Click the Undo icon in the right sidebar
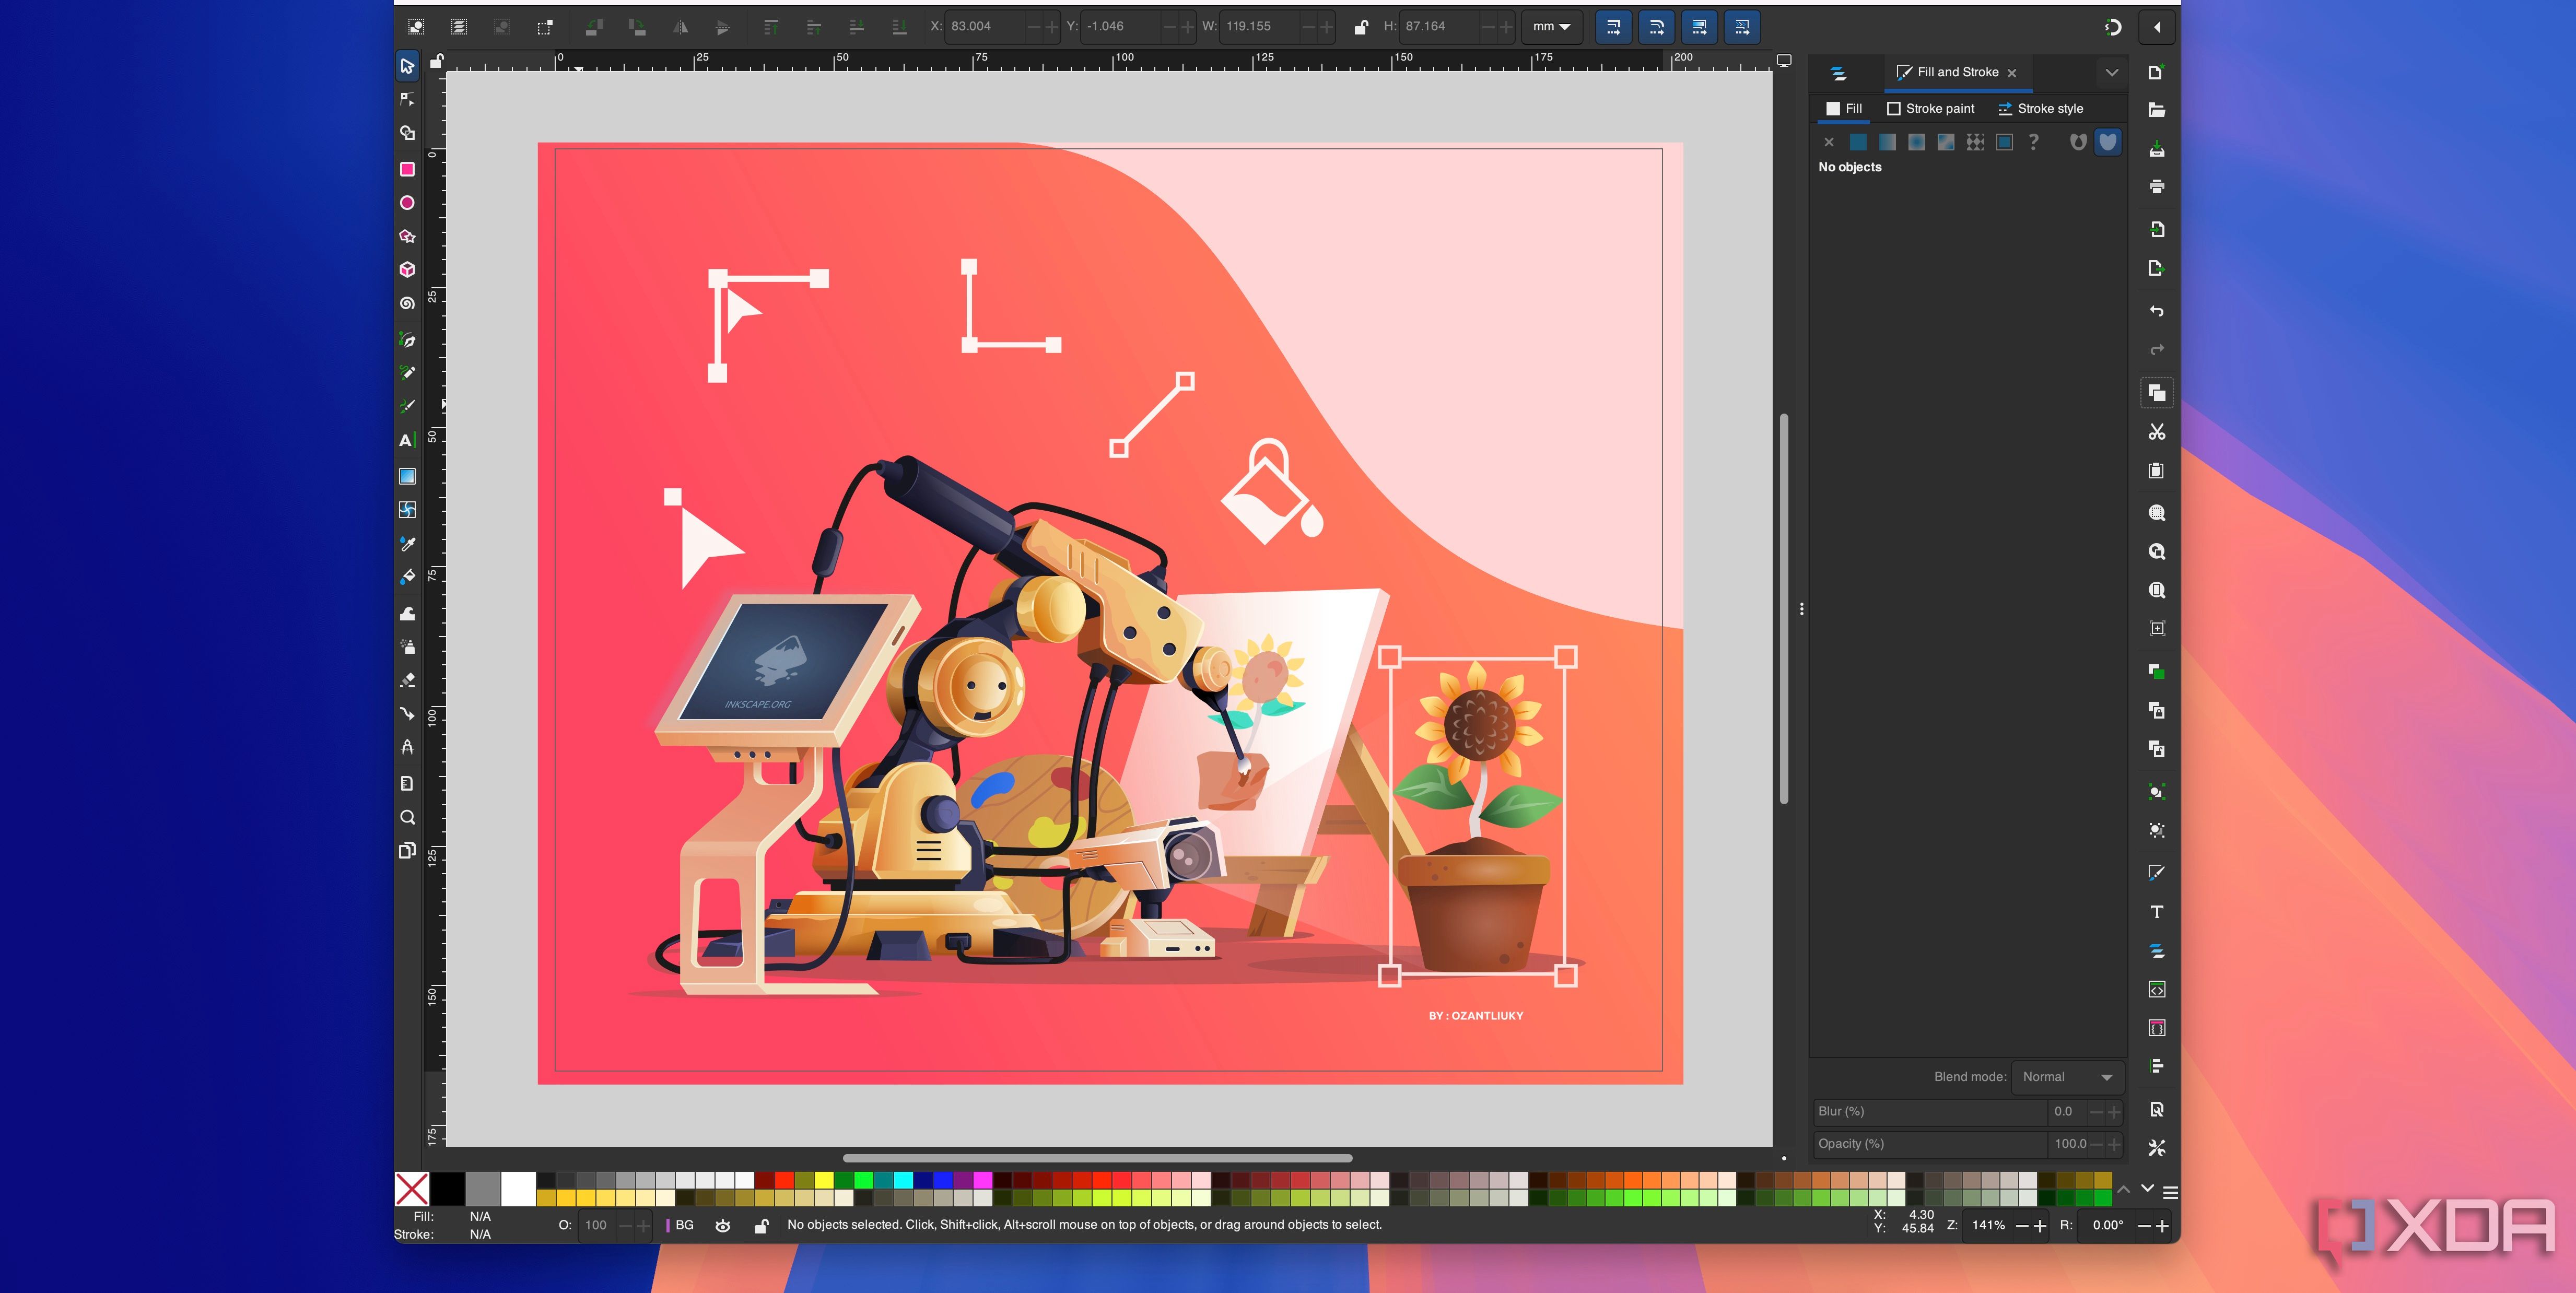The height and width of the screenshot is (1293, 2576). (x=2157, y=310)
